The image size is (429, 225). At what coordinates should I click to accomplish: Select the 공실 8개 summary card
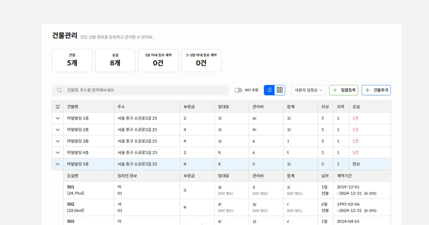point(115,60)
